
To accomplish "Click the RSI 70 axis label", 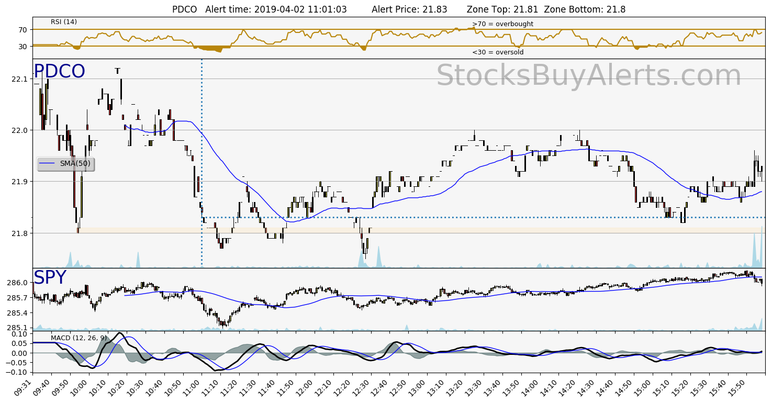I will coord(23,30).
